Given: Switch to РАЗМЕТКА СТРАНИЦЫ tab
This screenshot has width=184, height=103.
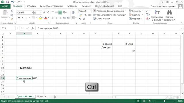Looking at the screenshot, I should (51, 6).
